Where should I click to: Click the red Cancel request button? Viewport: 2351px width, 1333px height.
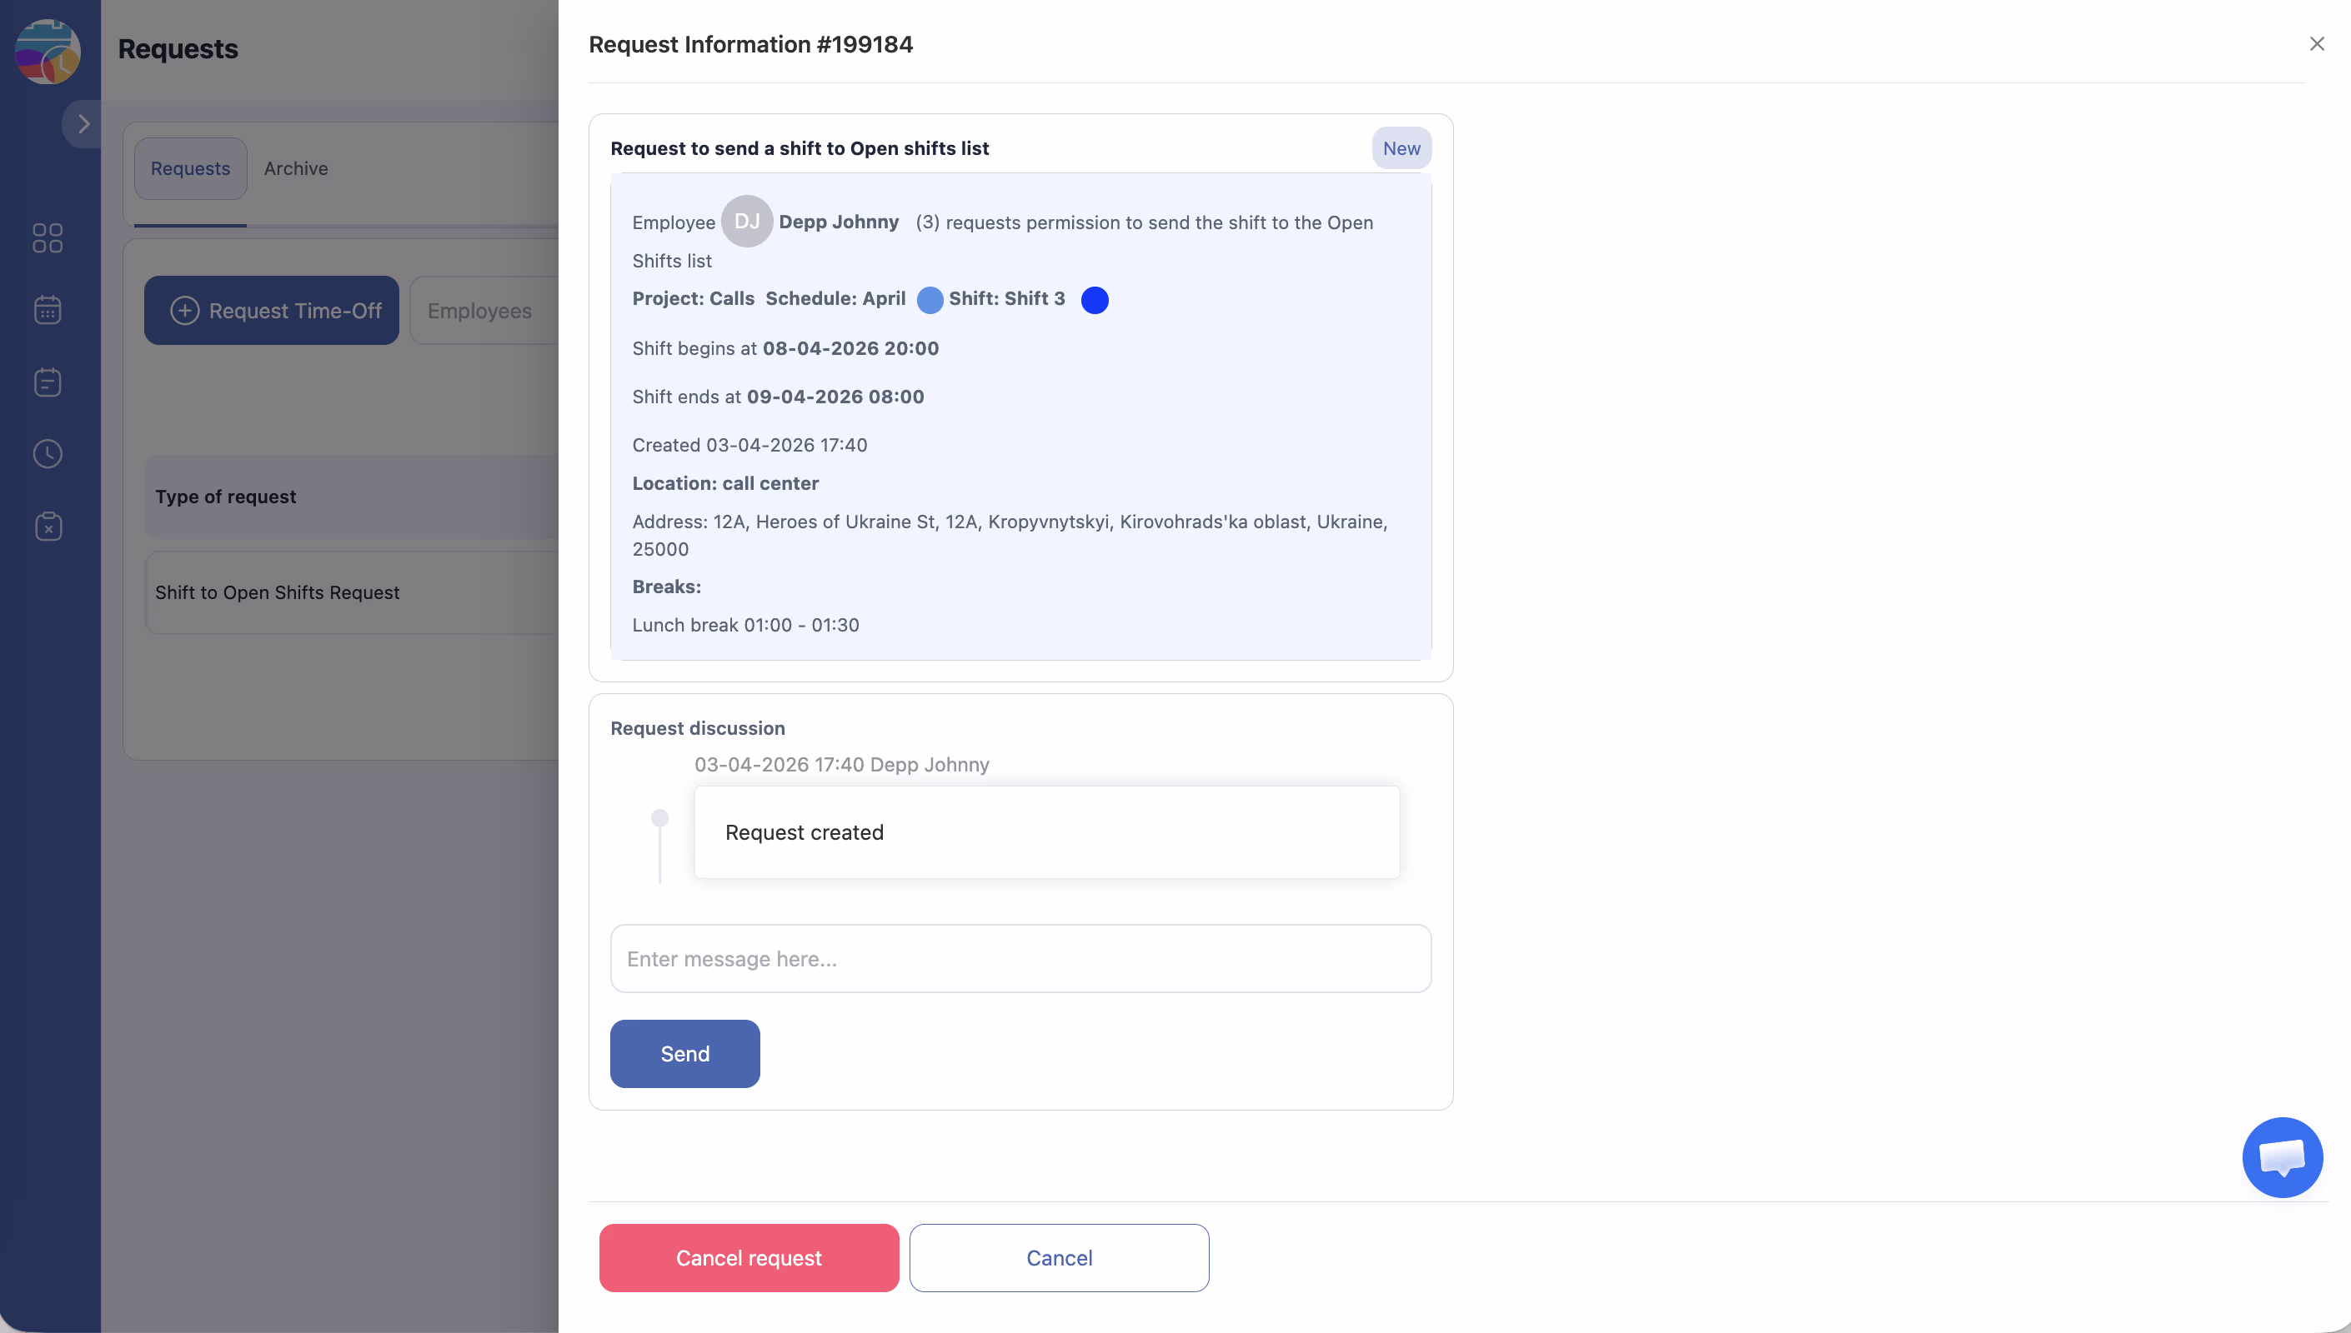click(749, 1258)
